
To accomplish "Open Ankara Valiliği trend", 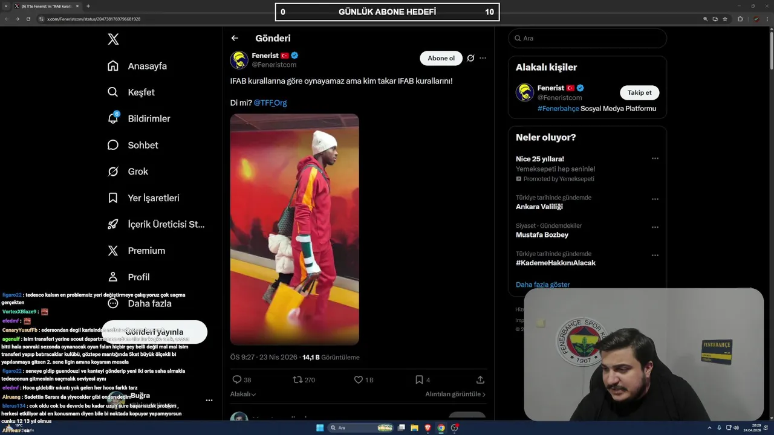I will click(x=539, y=207).
